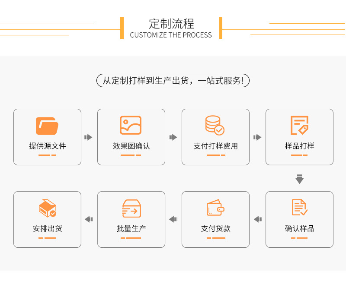Image resolution: width=346 pixels, height=284 pixels.
Task: Select the 提供源文件 label
Action: (x=48, y=146)
